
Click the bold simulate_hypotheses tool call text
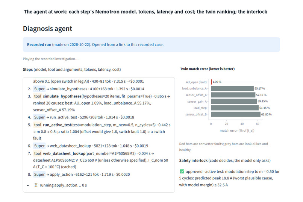[x=62, y=96]
